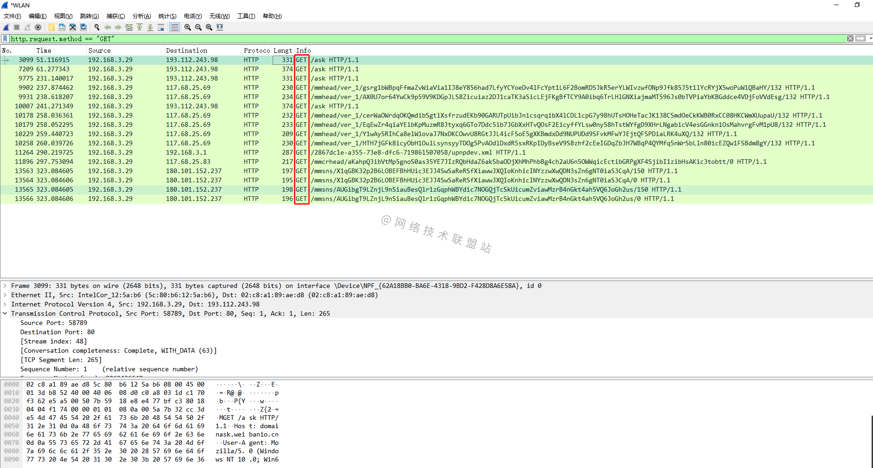Toggle auto-scroll to last packet

click(161, 27)
